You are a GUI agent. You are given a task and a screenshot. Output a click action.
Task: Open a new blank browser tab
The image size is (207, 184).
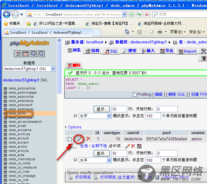pyautogui.click(x=97, y=33)
